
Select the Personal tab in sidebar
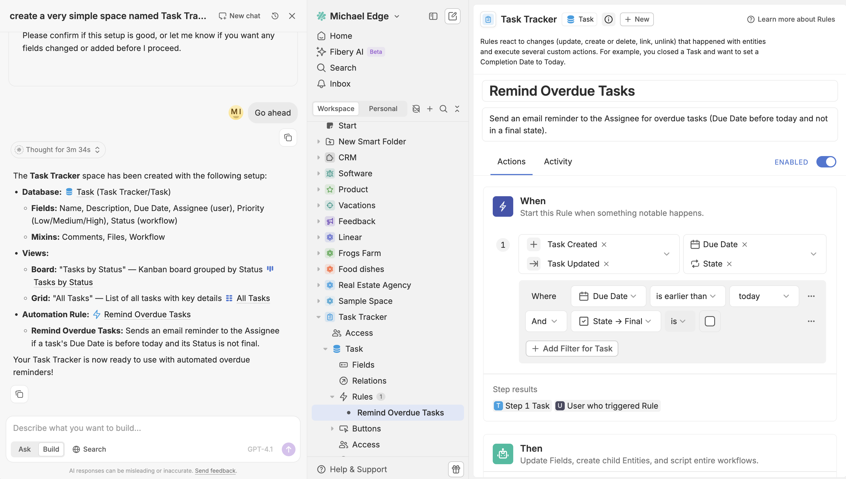pos(383,109)
